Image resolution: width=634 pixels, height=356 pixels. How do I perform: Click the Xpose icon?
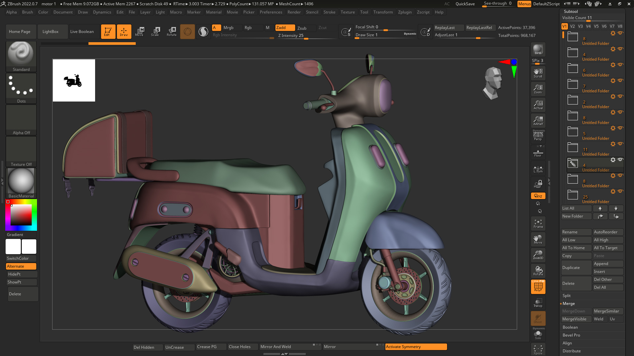click(x=538, y=350)
